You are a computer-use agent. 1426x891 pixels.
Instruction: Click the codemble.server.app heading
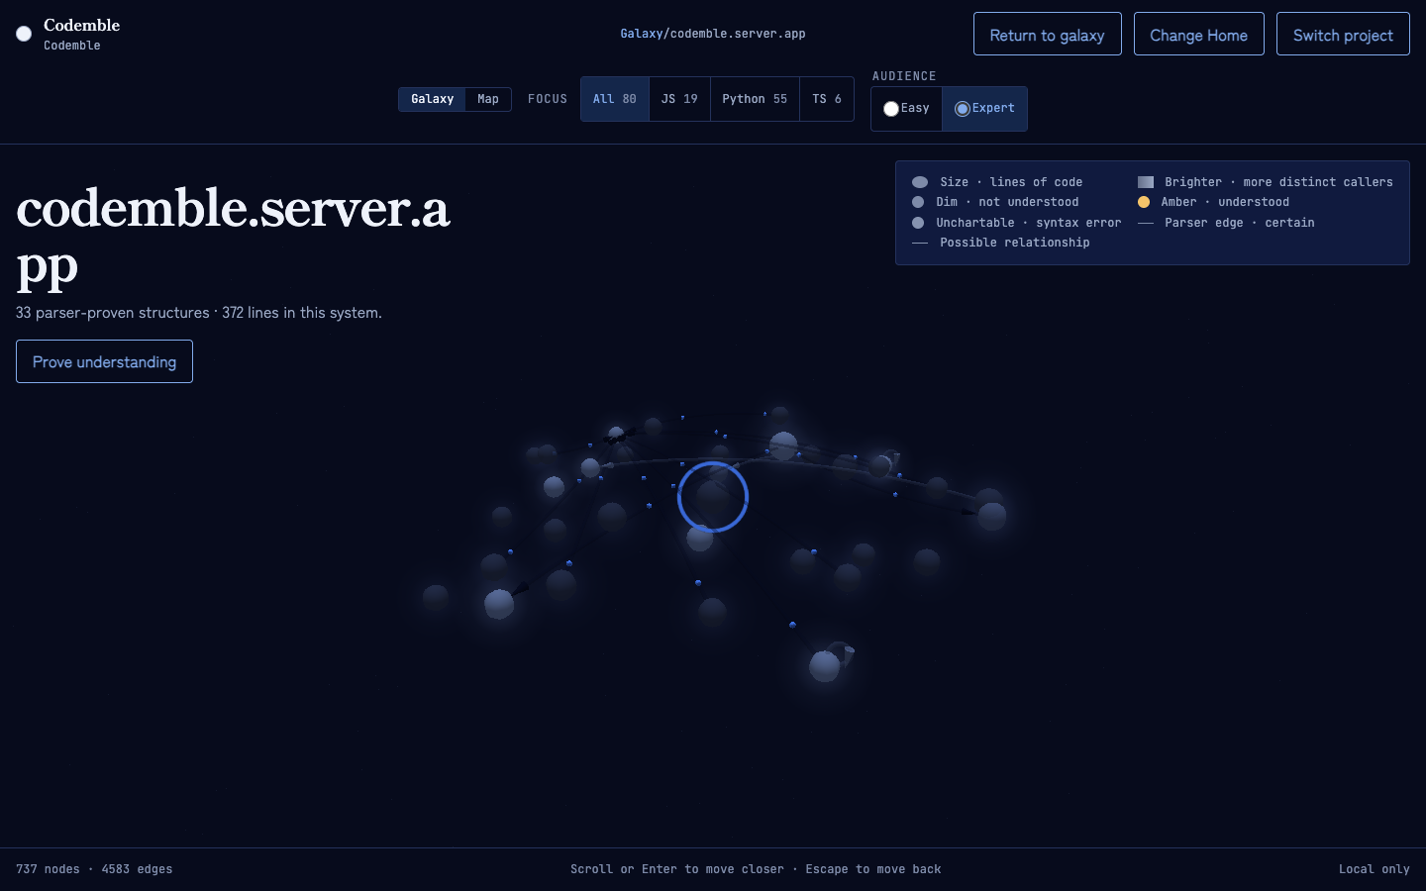pos(234,238)
